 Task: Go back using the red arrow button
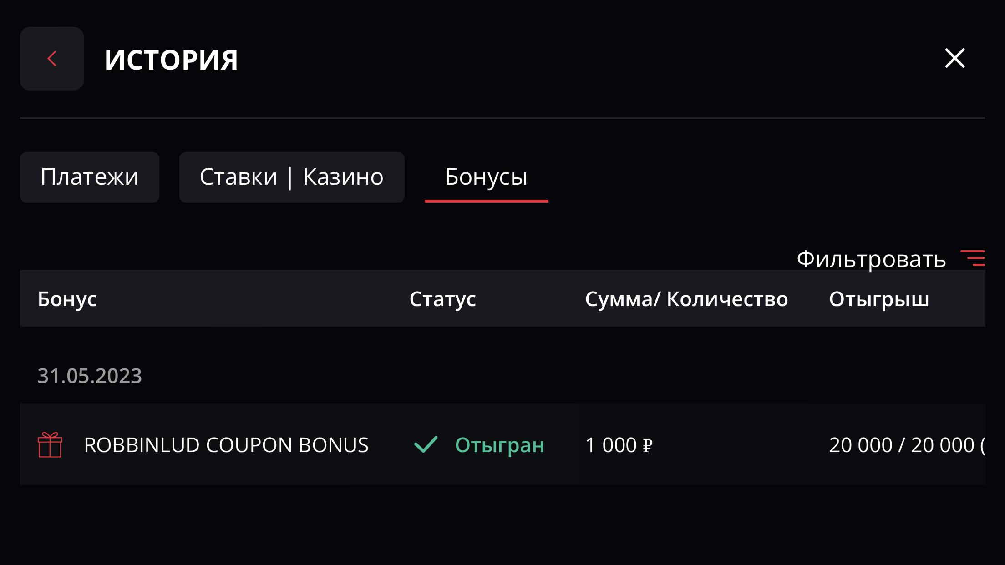point(52,59)
